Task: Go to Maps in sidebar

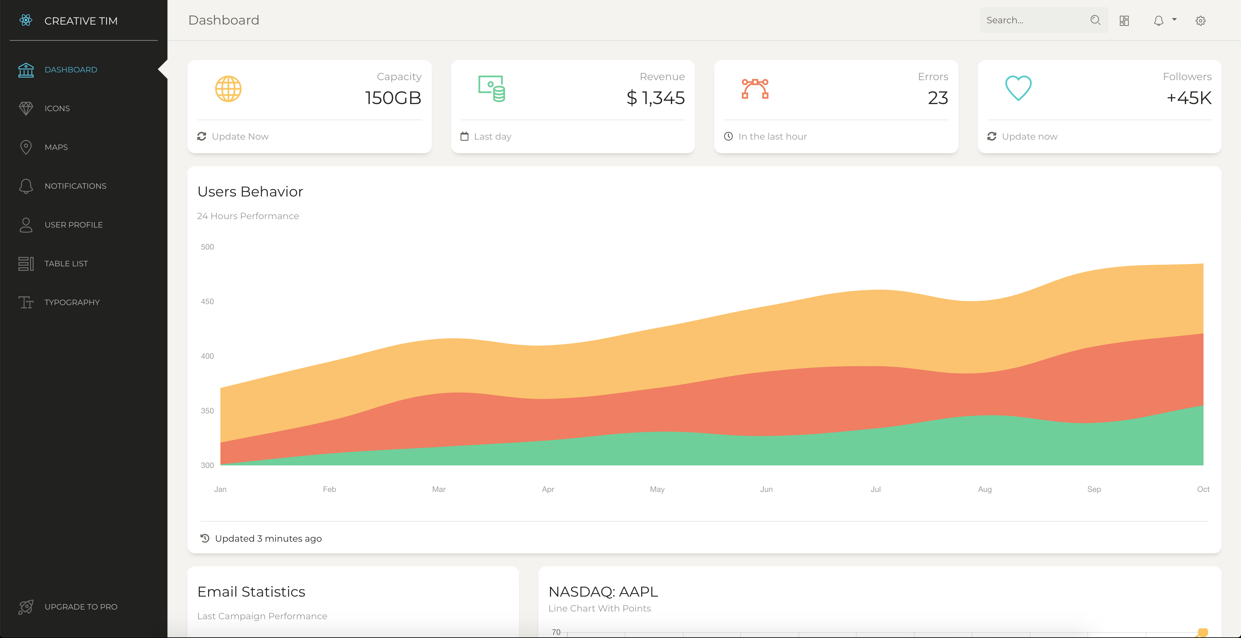Action: [56, 147]
